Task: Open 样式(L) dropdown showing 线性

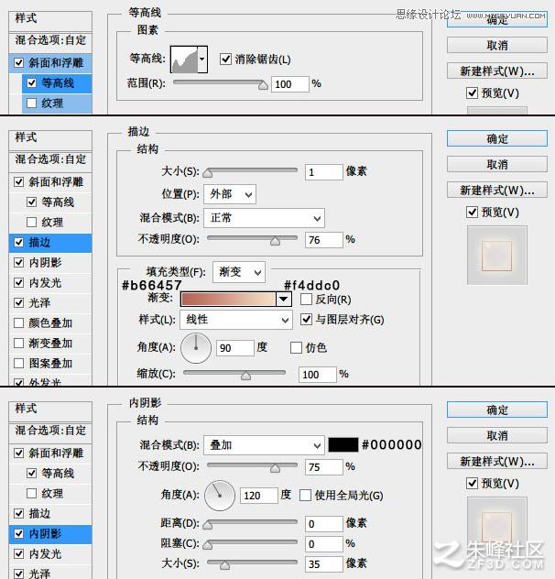Action: pos(236,320)
